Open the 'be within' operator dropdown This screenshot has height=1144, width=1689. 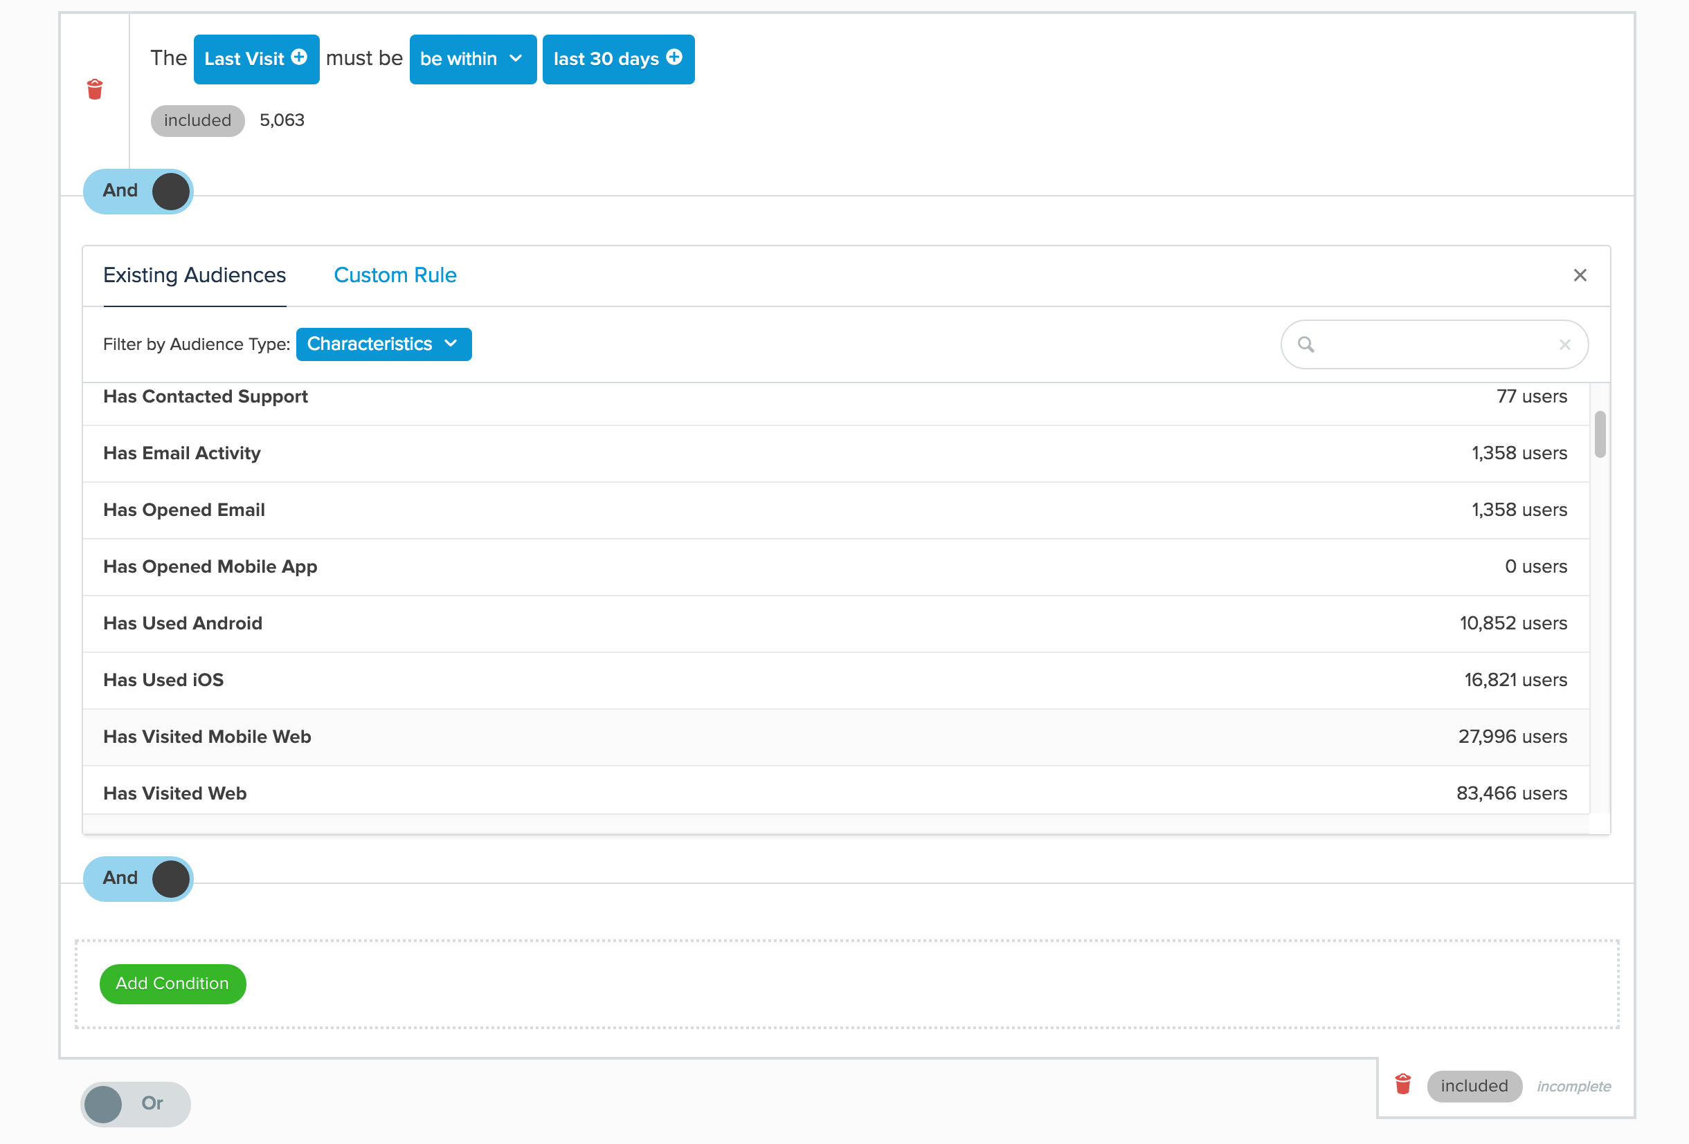point(473,59)
